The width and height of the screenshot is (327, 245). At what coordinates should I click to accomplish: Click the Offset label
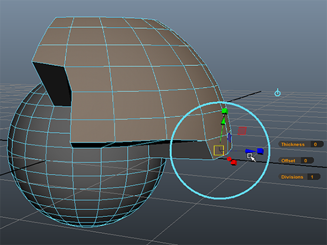288,161
